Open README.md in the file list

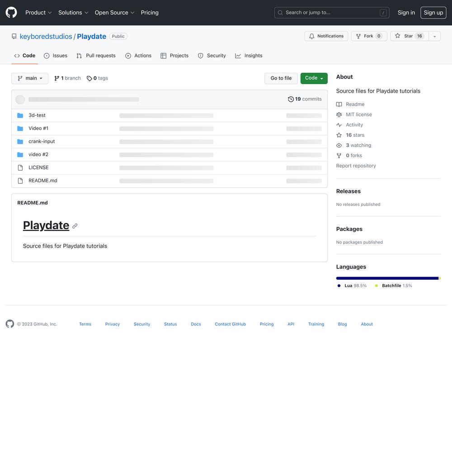43,181
